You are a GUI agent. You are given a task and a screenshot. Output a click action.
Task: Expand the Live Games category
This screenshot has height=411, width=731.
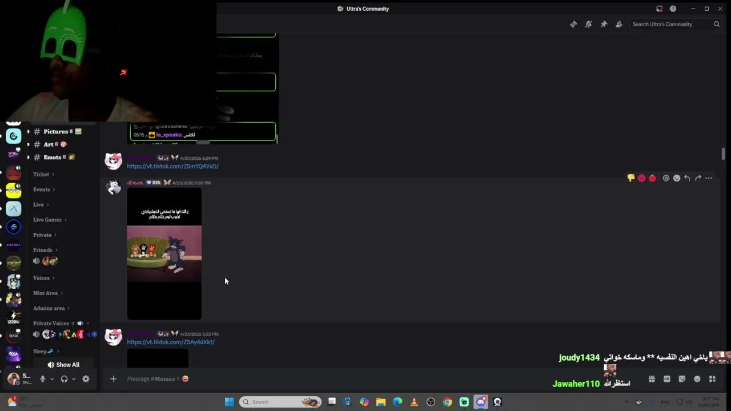[x=50, y=219]
